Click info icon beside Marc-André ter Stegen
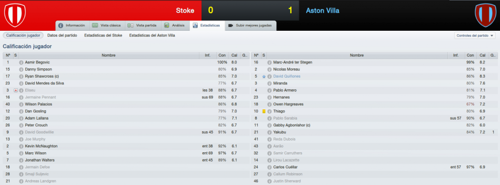 click(270, 62)
